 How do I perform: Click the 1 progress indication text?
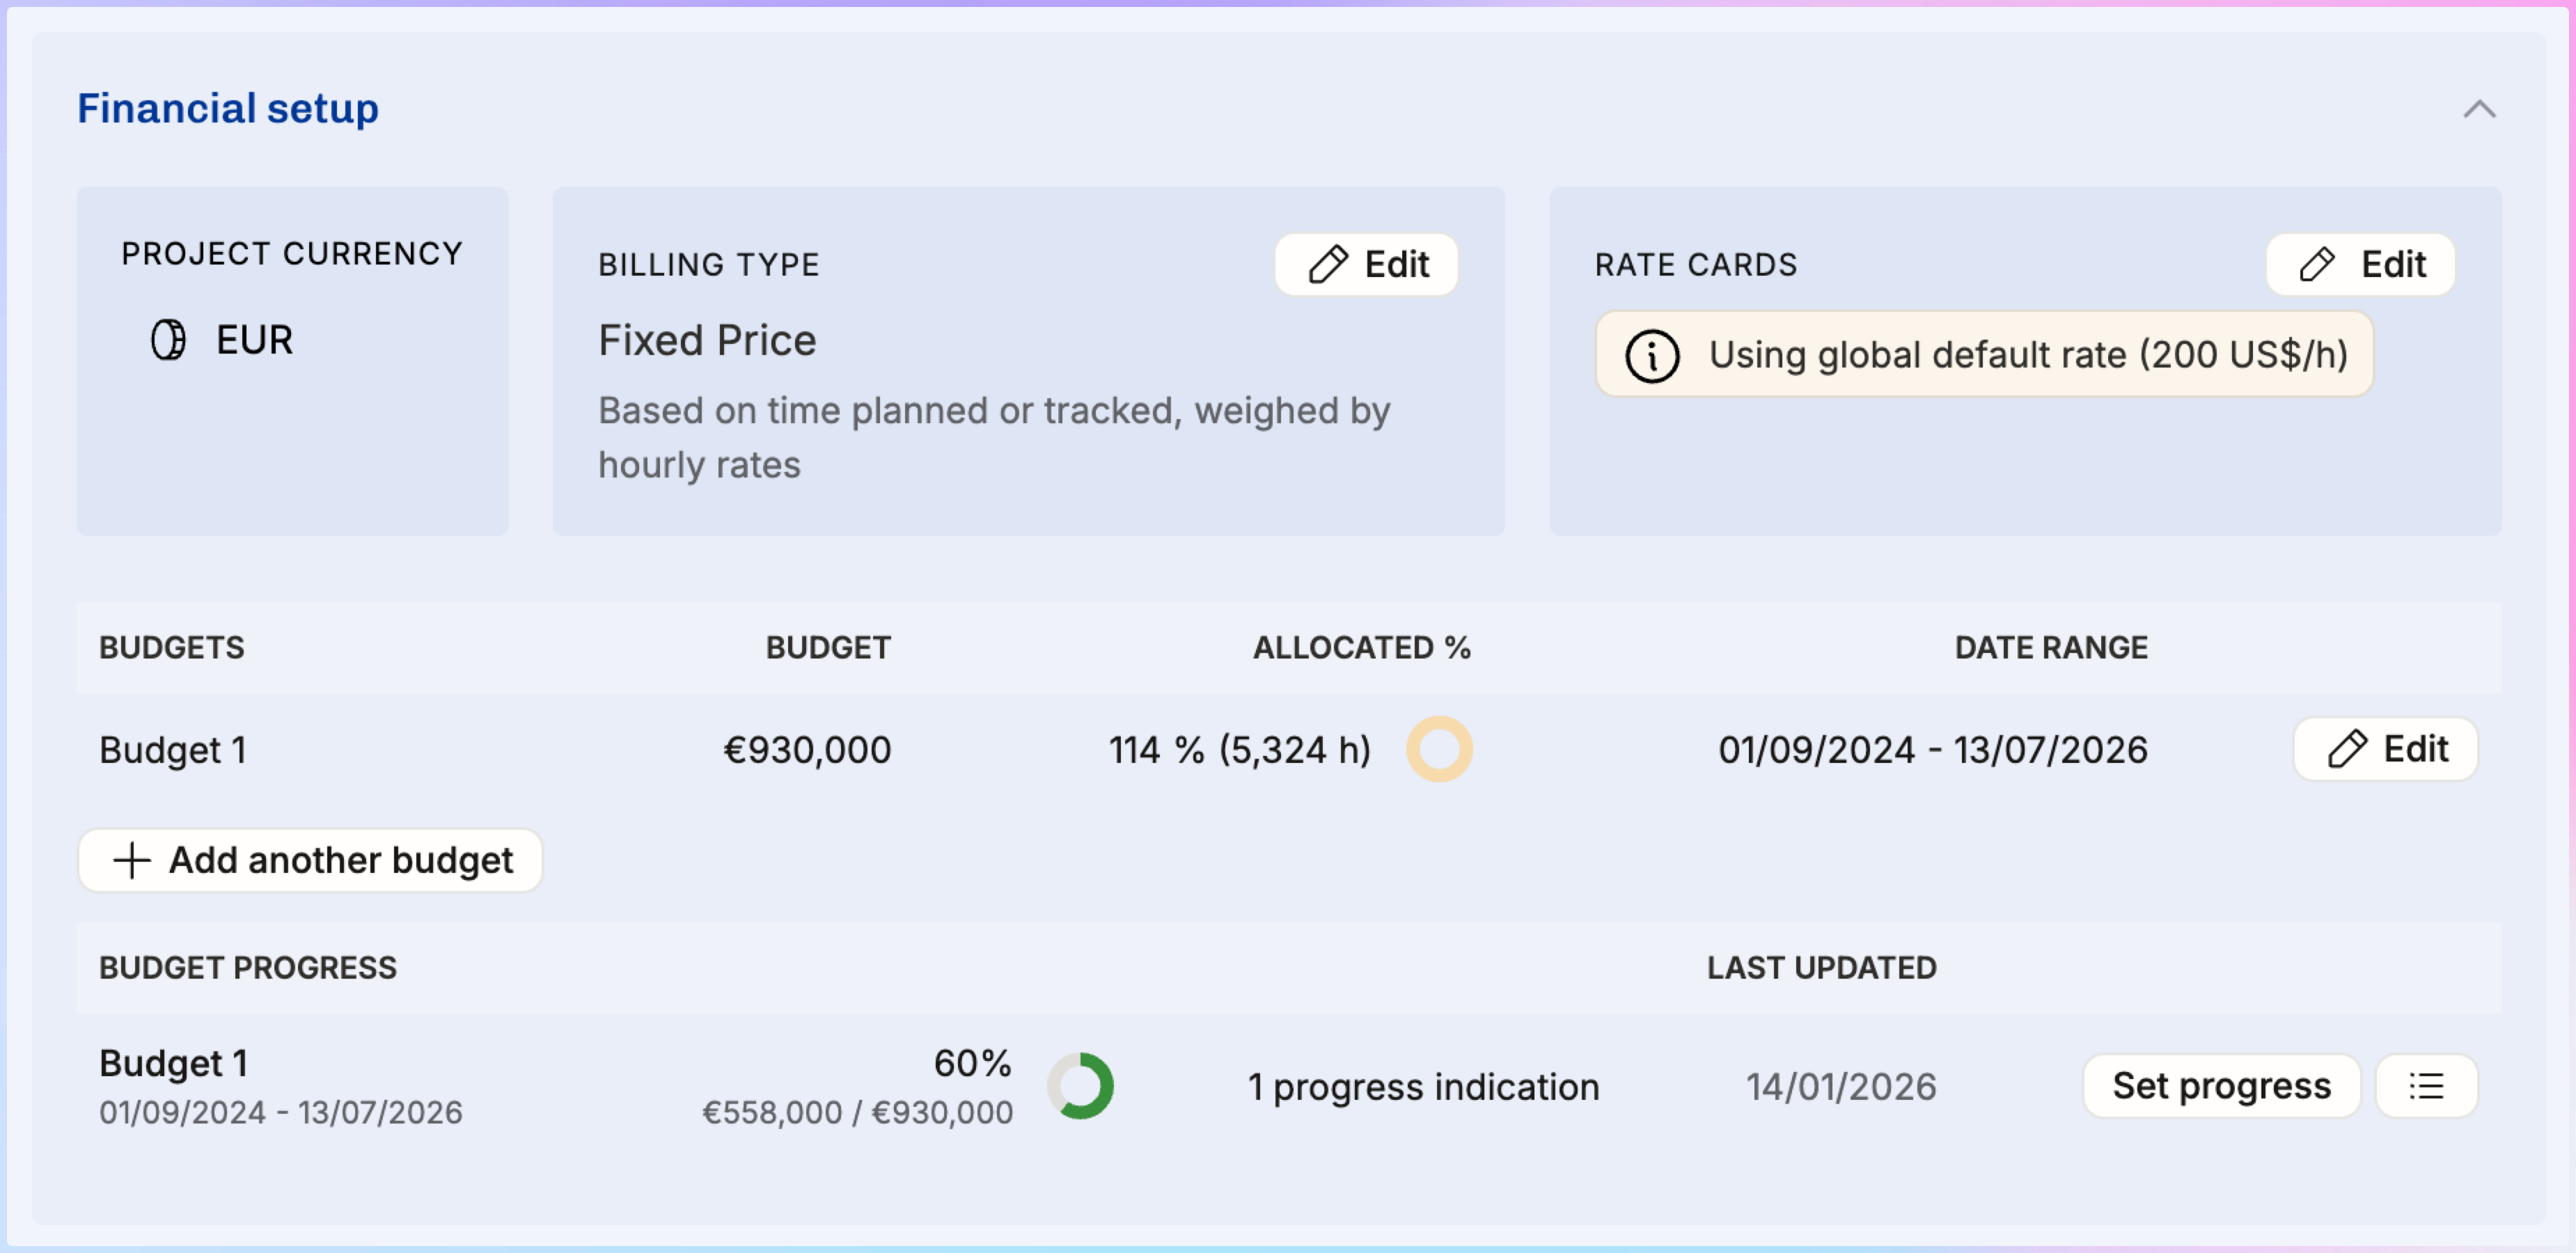coord(1423,1087)
